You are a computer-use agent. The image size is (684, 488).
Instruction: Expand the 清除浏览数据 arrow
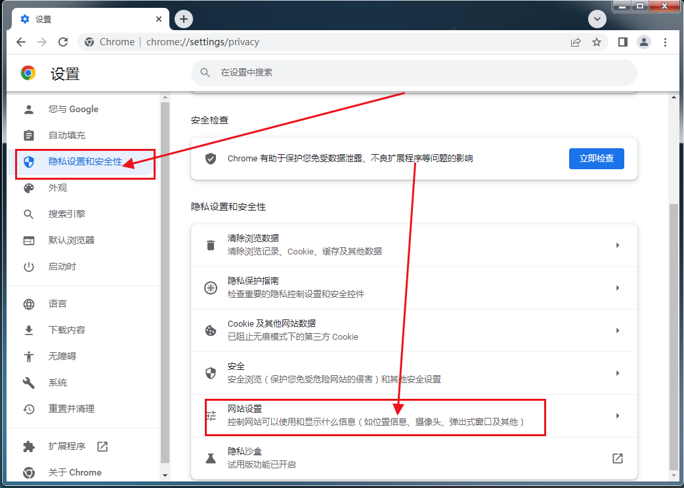point(618,245)
